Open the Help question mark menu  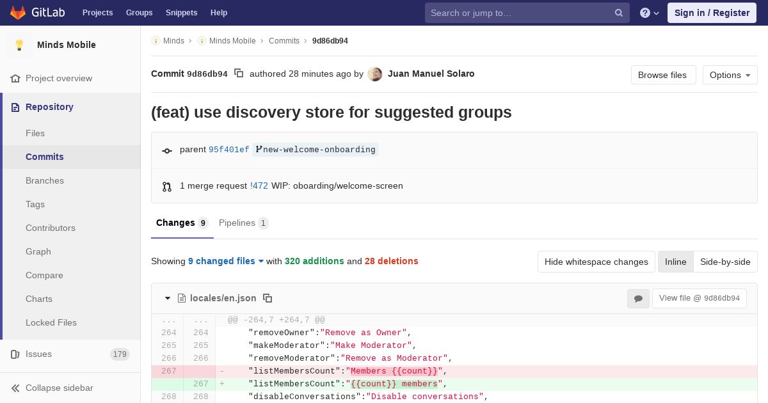click(649, 13)
